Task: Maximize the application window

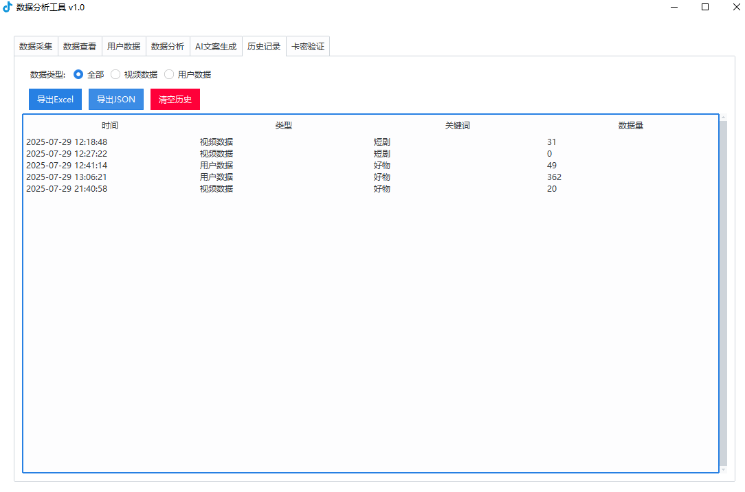Action: point(705,7)
